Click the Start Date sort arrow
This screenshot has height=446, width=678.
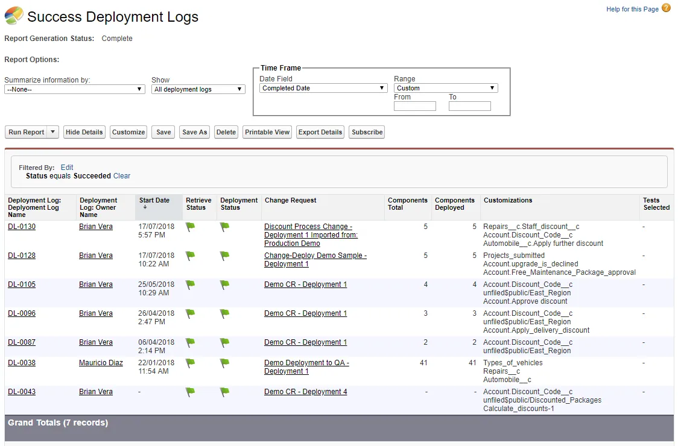pyautogui.click(x=145, y=207)
